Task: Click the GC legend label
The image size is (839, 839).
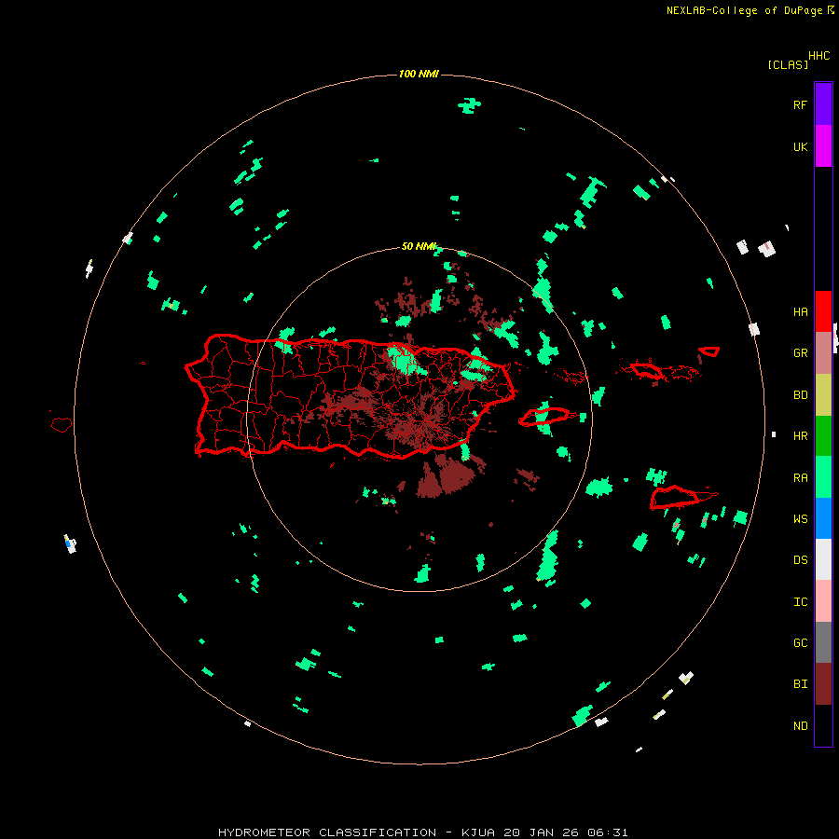Action: coord(800,643)
